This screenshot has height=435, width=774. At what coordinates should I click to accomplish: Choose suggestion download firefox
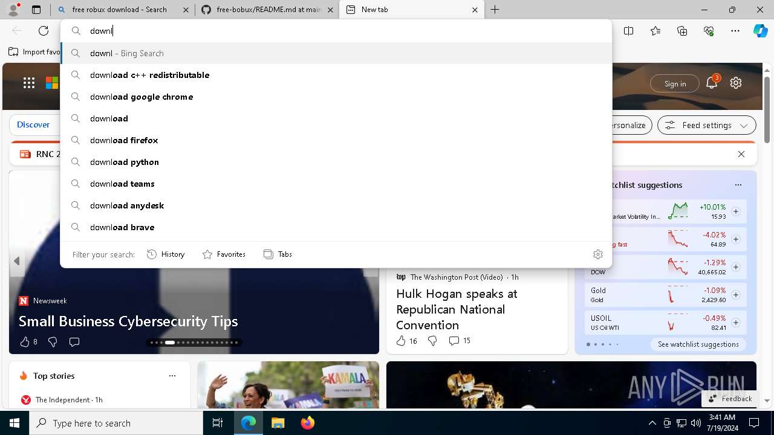pyautogui.click(x=336, y=140)
